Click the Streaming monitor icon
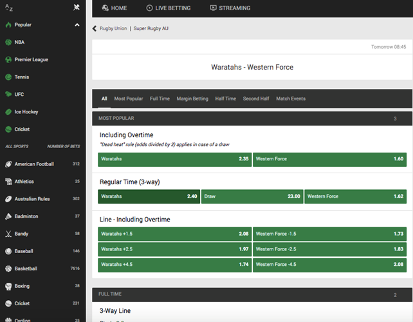Image resolution: width=413 pixels, height=322 pixels. tap(213, 8)
